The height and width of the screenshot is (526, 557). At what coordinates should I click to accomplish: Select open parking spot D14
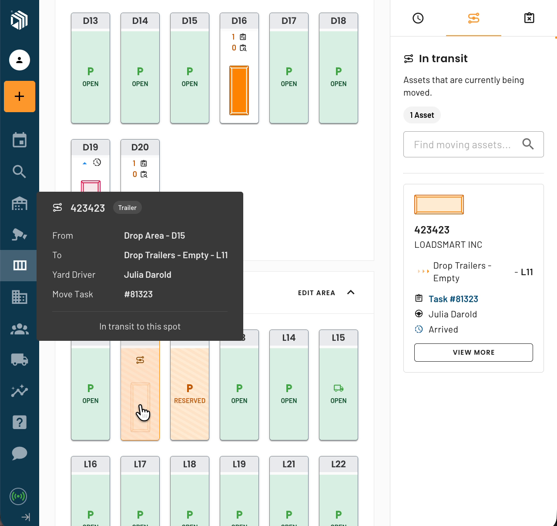click(x=140, y=68)
